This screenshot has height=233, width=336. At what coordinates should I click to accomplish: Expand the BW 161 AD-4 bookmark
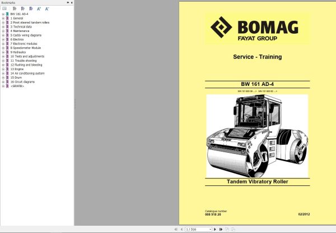click(x=3, y=14)
